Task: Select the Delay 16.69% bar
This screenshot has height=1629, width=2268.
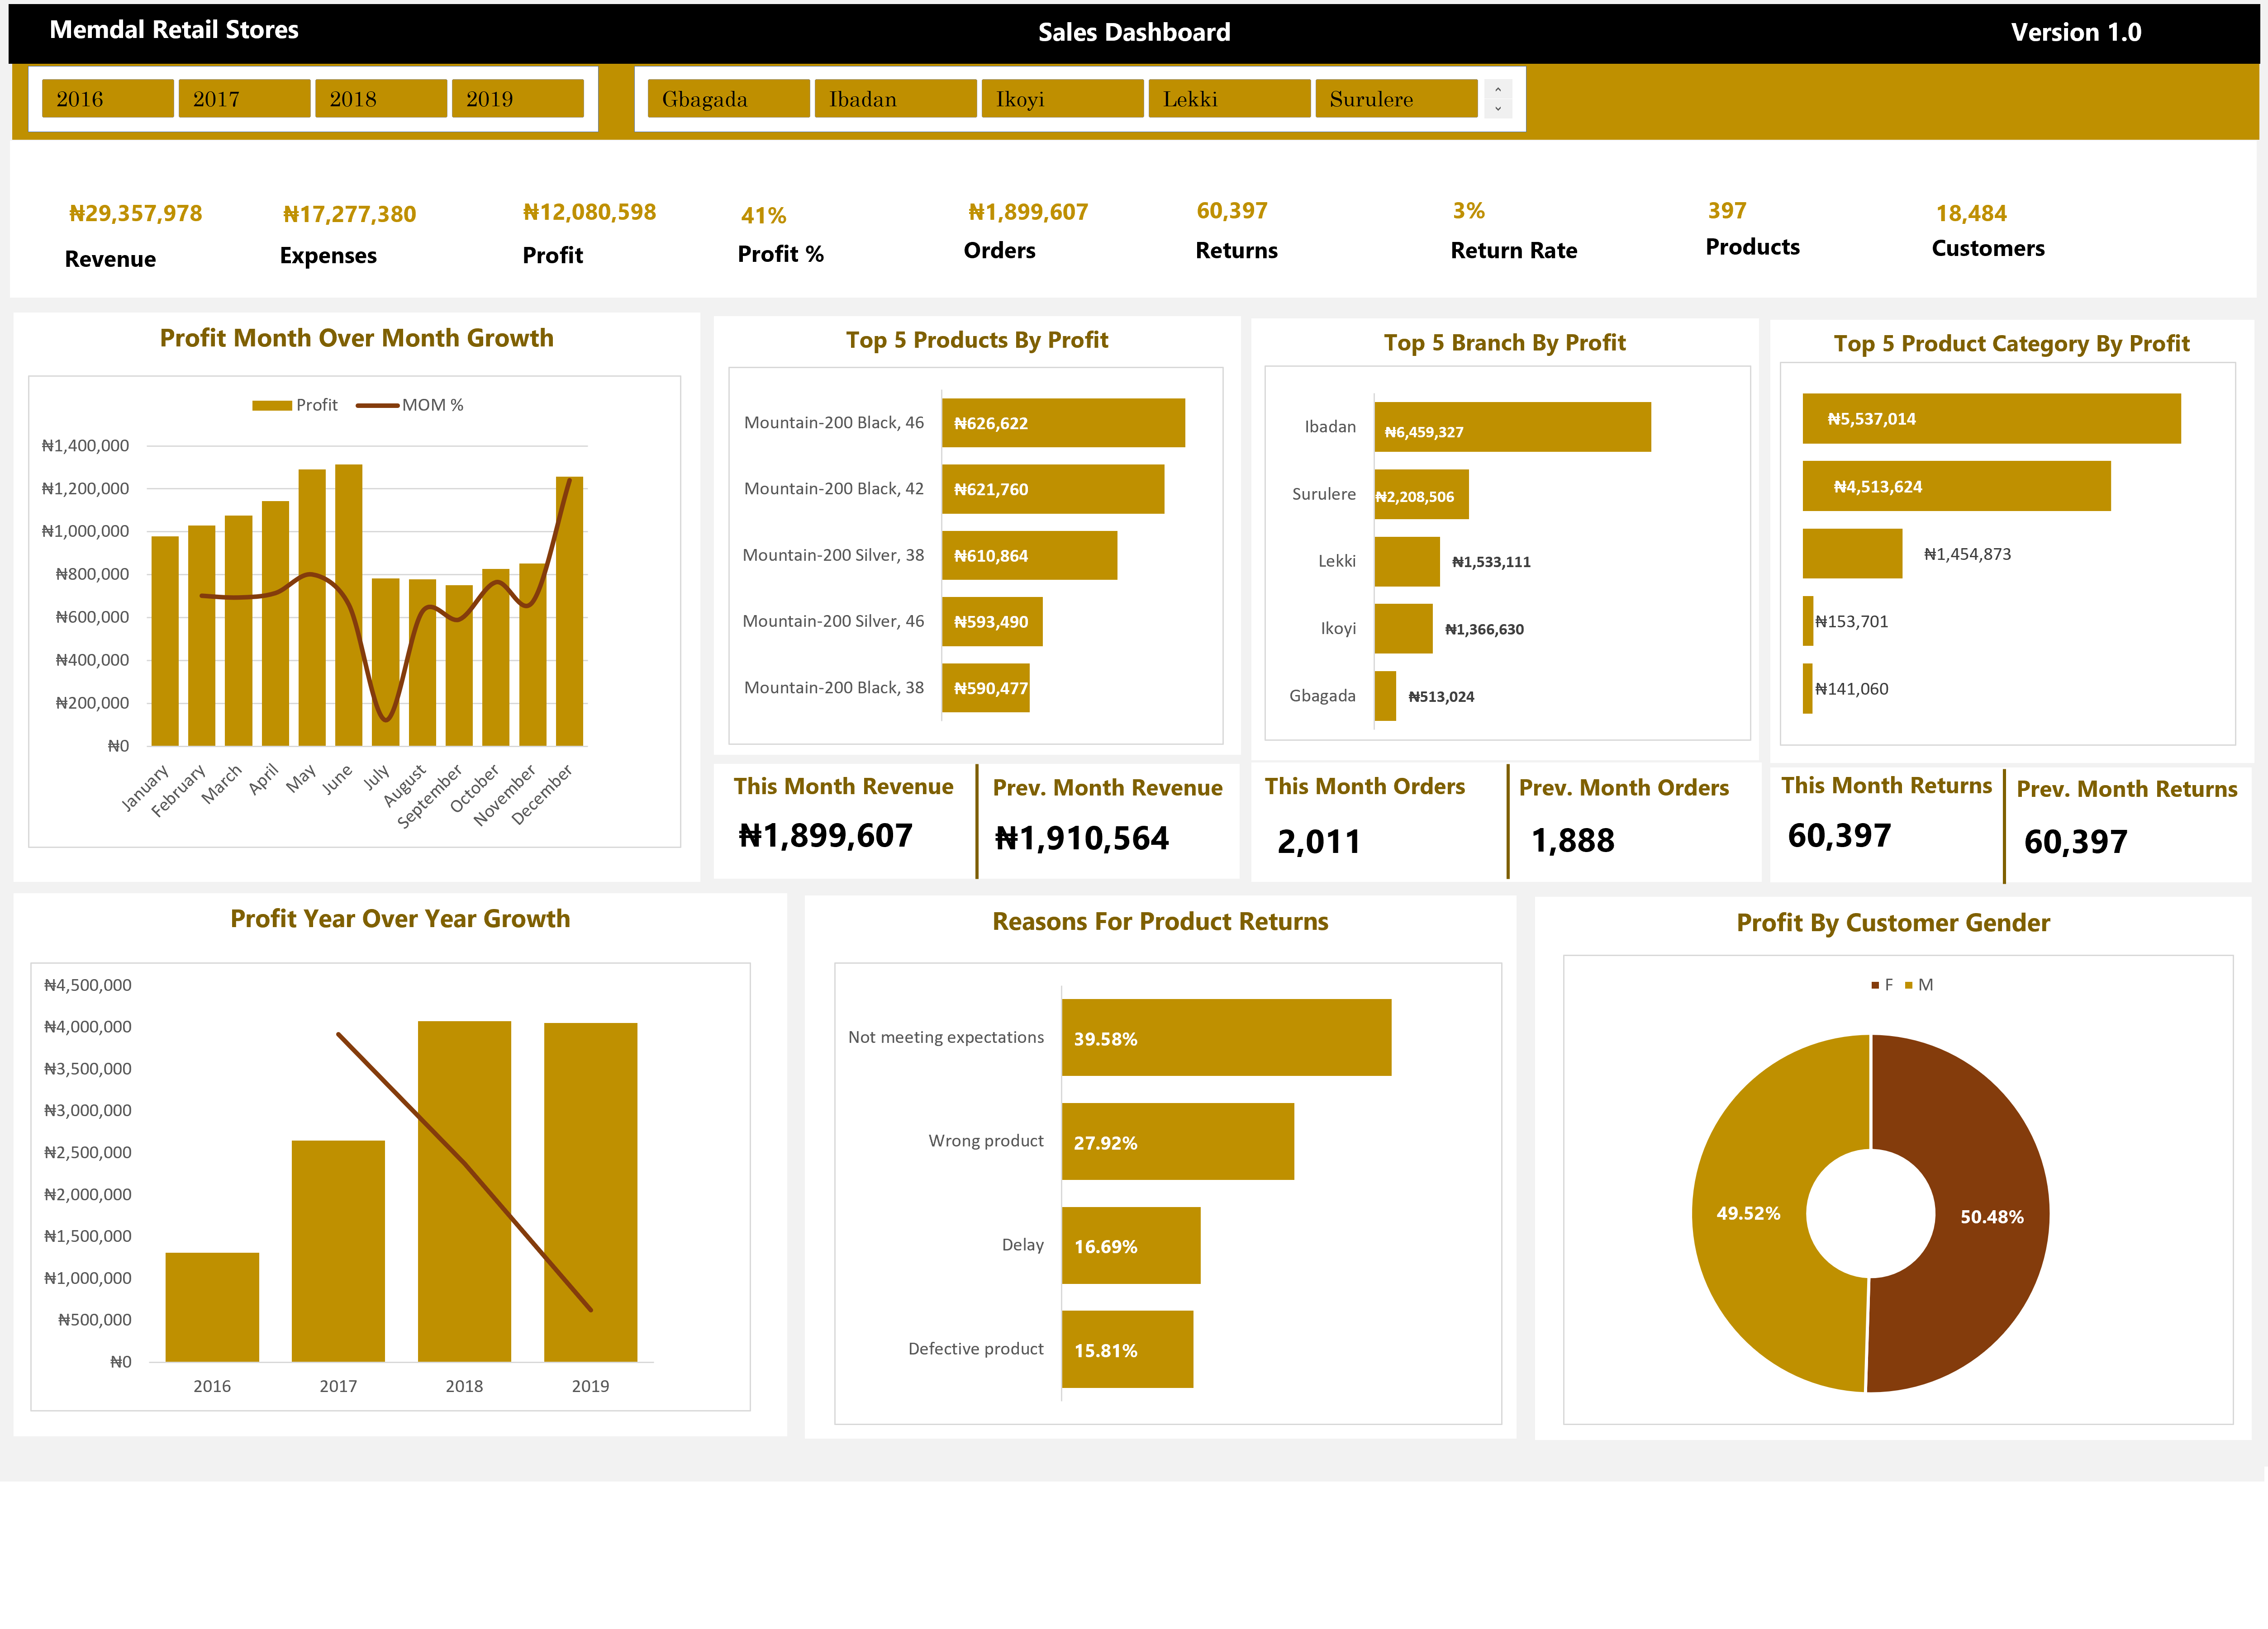Action: click(x=1131, y=1245)
